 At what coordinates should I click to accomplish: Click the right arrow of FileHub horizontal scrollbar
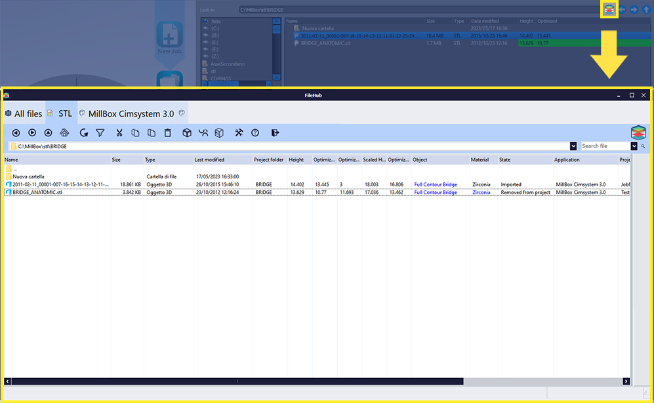coord(626,381)
